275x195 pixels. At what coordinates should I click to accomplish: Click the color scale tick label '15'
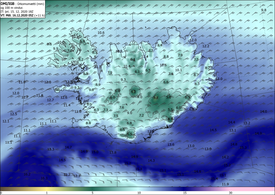[185, 193]
